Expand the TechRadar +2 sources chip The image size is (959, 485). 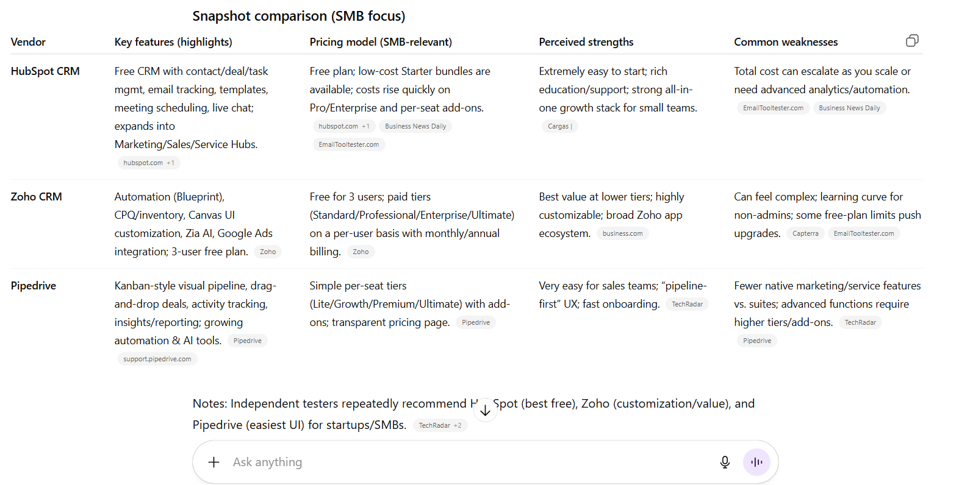440,425
